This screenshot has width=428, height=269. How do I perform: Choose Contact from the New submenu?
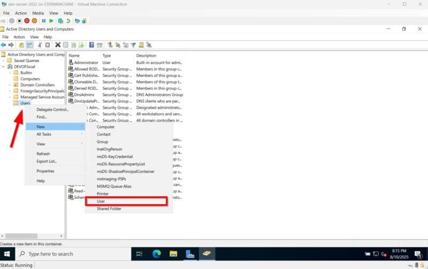(129, 134)
